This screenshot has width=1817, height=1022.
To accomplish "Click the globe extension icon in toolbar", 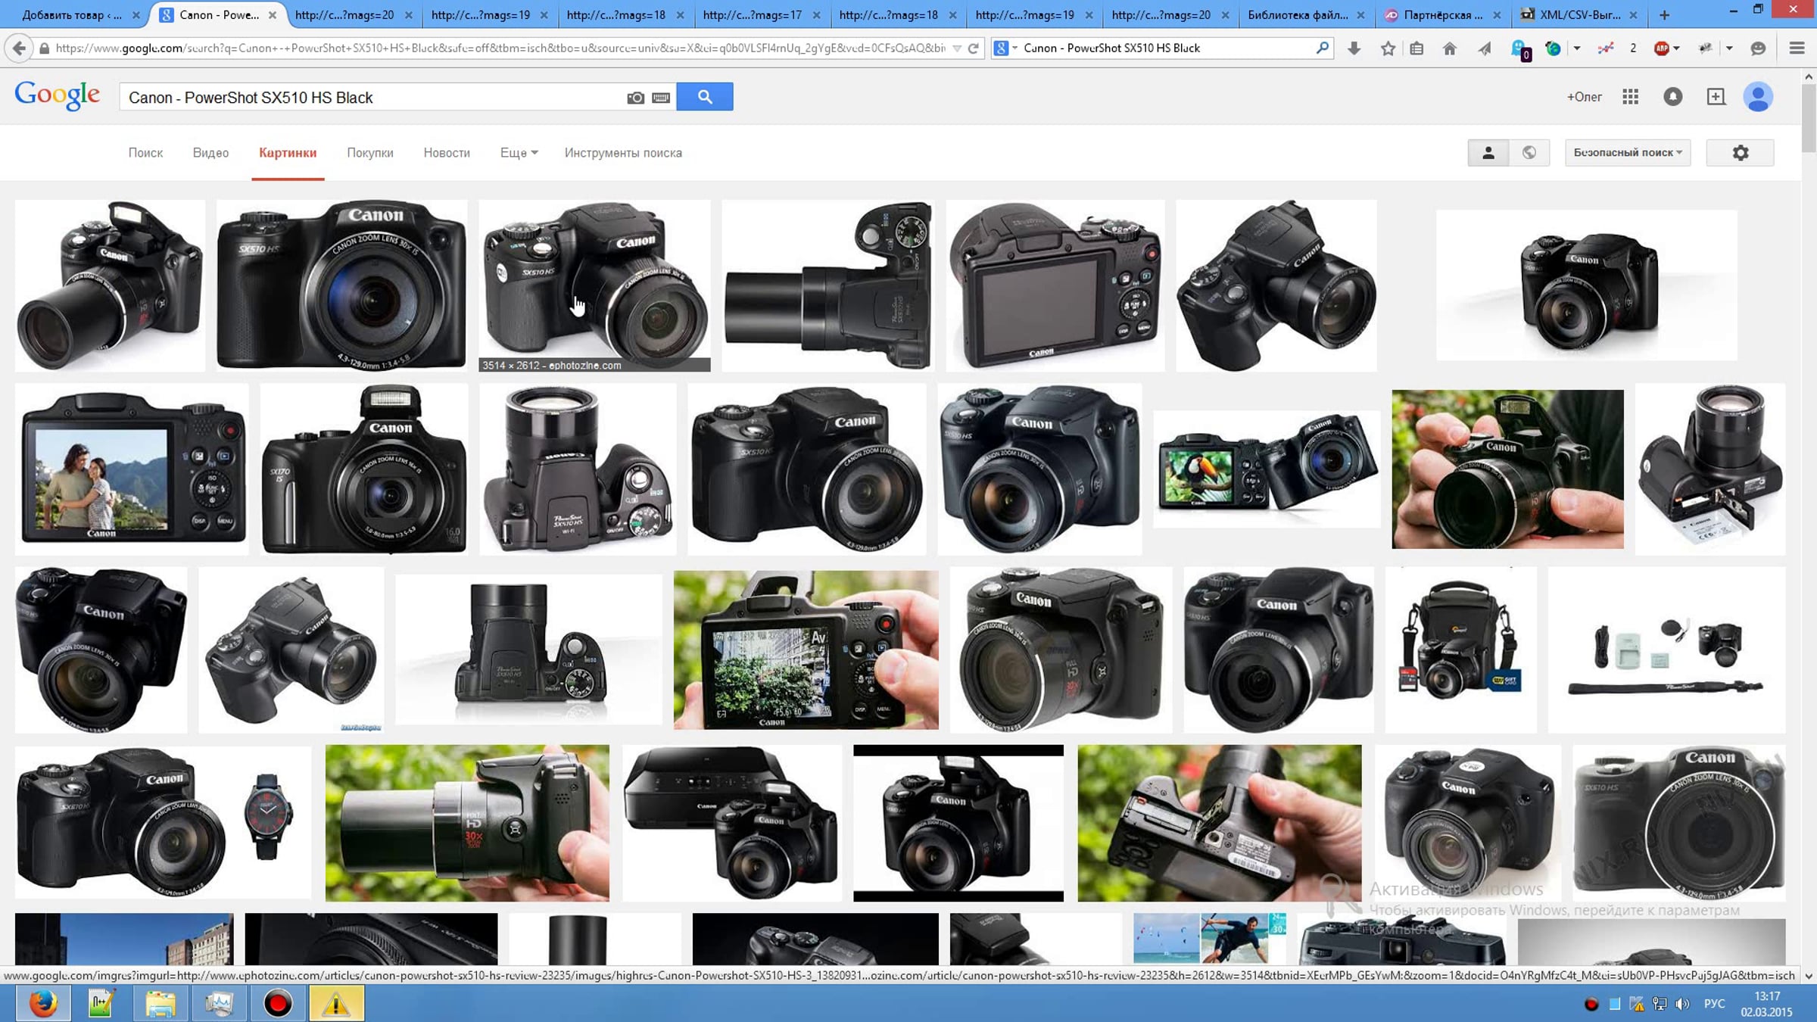I will tap(1553, 48).
